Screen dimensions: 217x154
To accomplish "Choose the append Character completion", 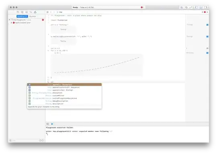I will coord(64,84).
